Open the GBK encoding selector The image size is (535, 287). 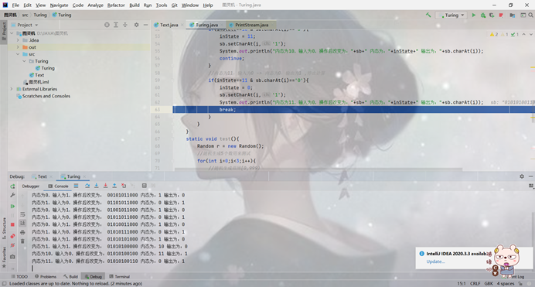(489, 284)
